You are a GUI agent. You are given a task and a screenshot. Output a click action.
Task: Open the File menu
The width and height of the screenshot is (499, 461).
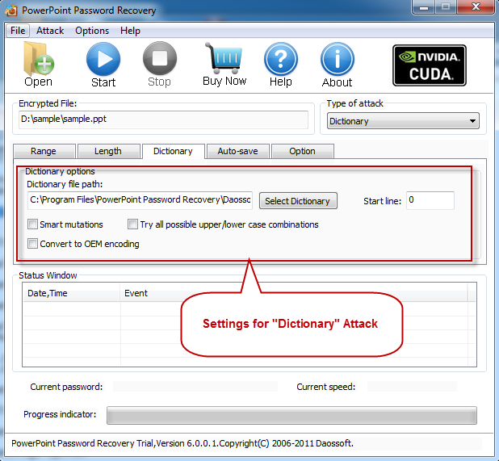pyautogui.click(x=18, y=31)
